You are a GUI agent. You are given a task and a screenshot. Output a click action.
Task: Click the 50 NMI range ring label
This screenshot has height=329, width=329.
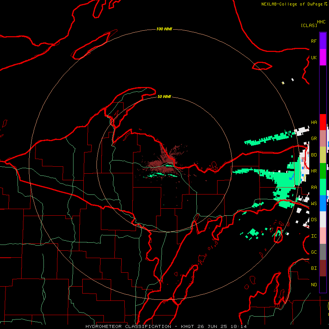point(164,97)
